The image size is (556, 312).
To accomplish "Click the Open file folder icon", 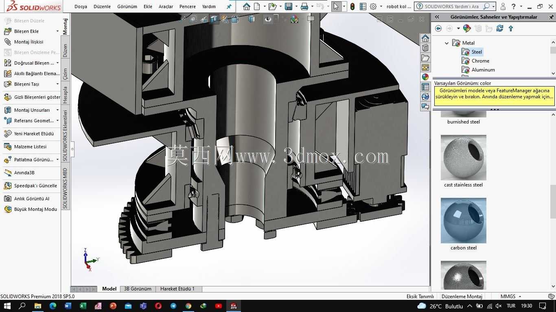I will coord(273,6).
